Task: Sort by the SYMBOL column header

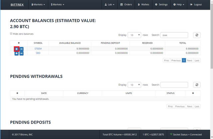Action: (x=38, y=43)
